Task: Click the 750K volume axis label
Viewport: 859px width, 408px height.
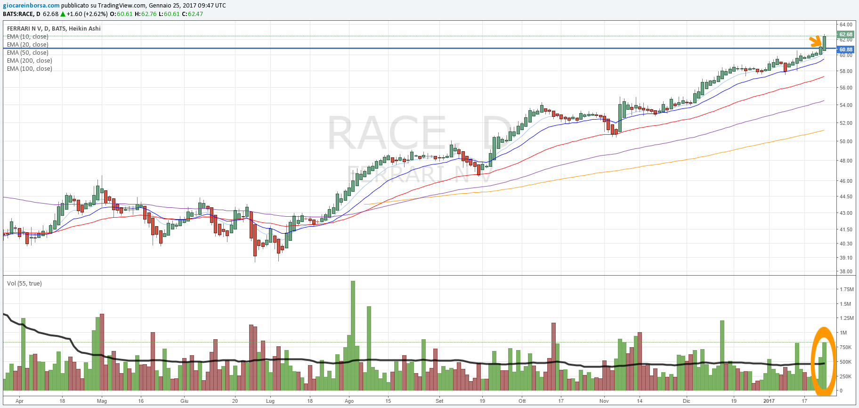Action: [x=845, y=348]
